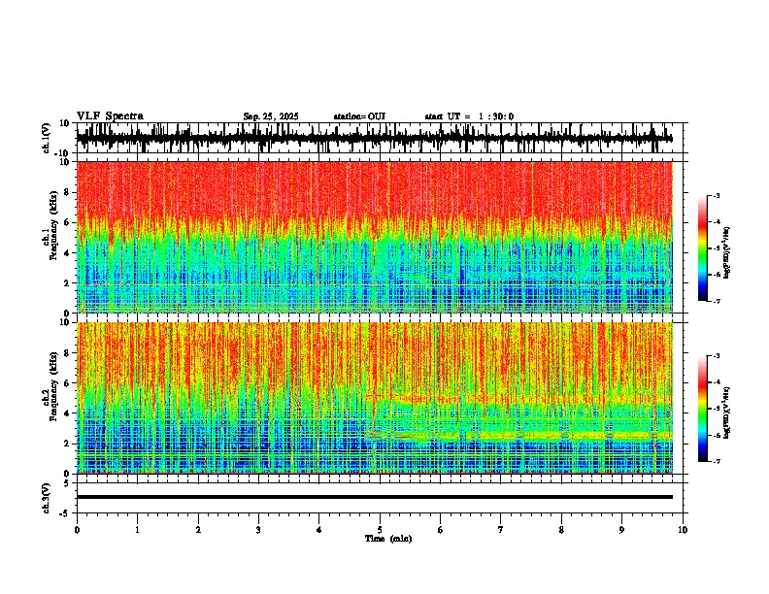Click the "ch.3(V)" axis label
769x594 pixels.
pyautogui.click(x=47, y=499)
